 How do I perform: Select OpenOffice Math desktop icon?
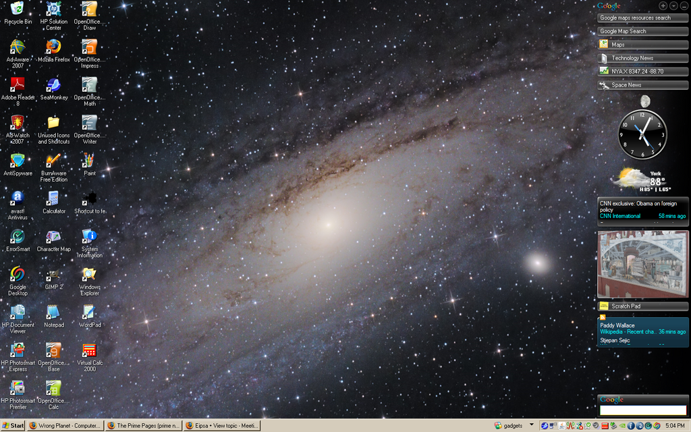90,91
